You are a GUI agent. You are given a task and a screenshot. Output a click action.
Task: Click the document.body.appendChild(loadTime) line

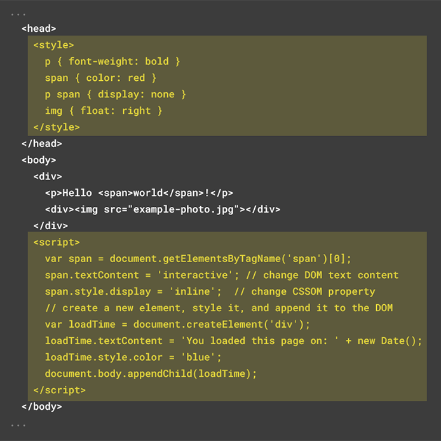pyautogui.click(x=151, y=374)
